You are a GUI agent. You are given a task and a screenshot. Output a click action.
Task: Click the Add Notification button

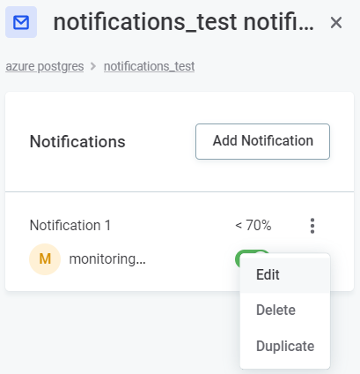pos(262,141)
